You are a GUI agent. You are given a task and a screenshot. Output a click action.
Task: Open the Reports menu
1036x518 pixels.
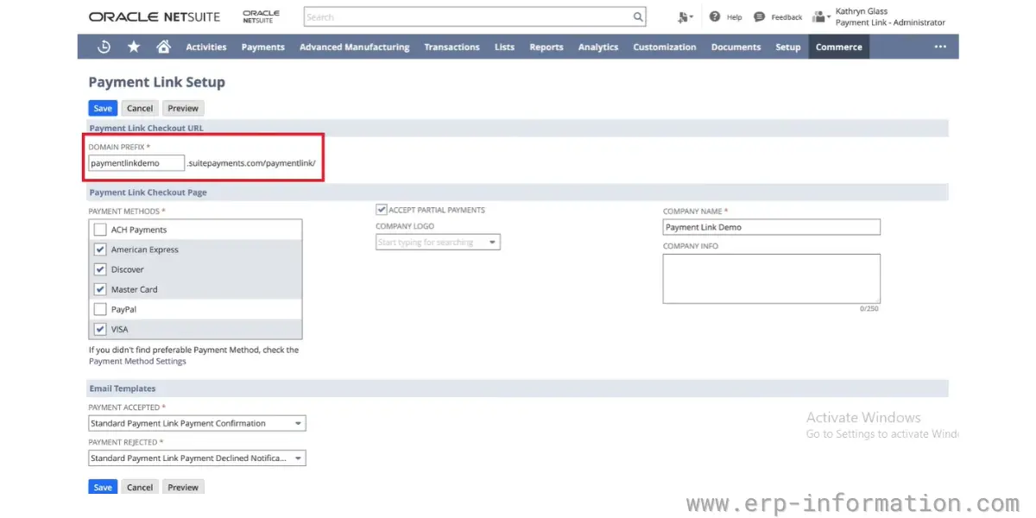click(x=546, y=47)
